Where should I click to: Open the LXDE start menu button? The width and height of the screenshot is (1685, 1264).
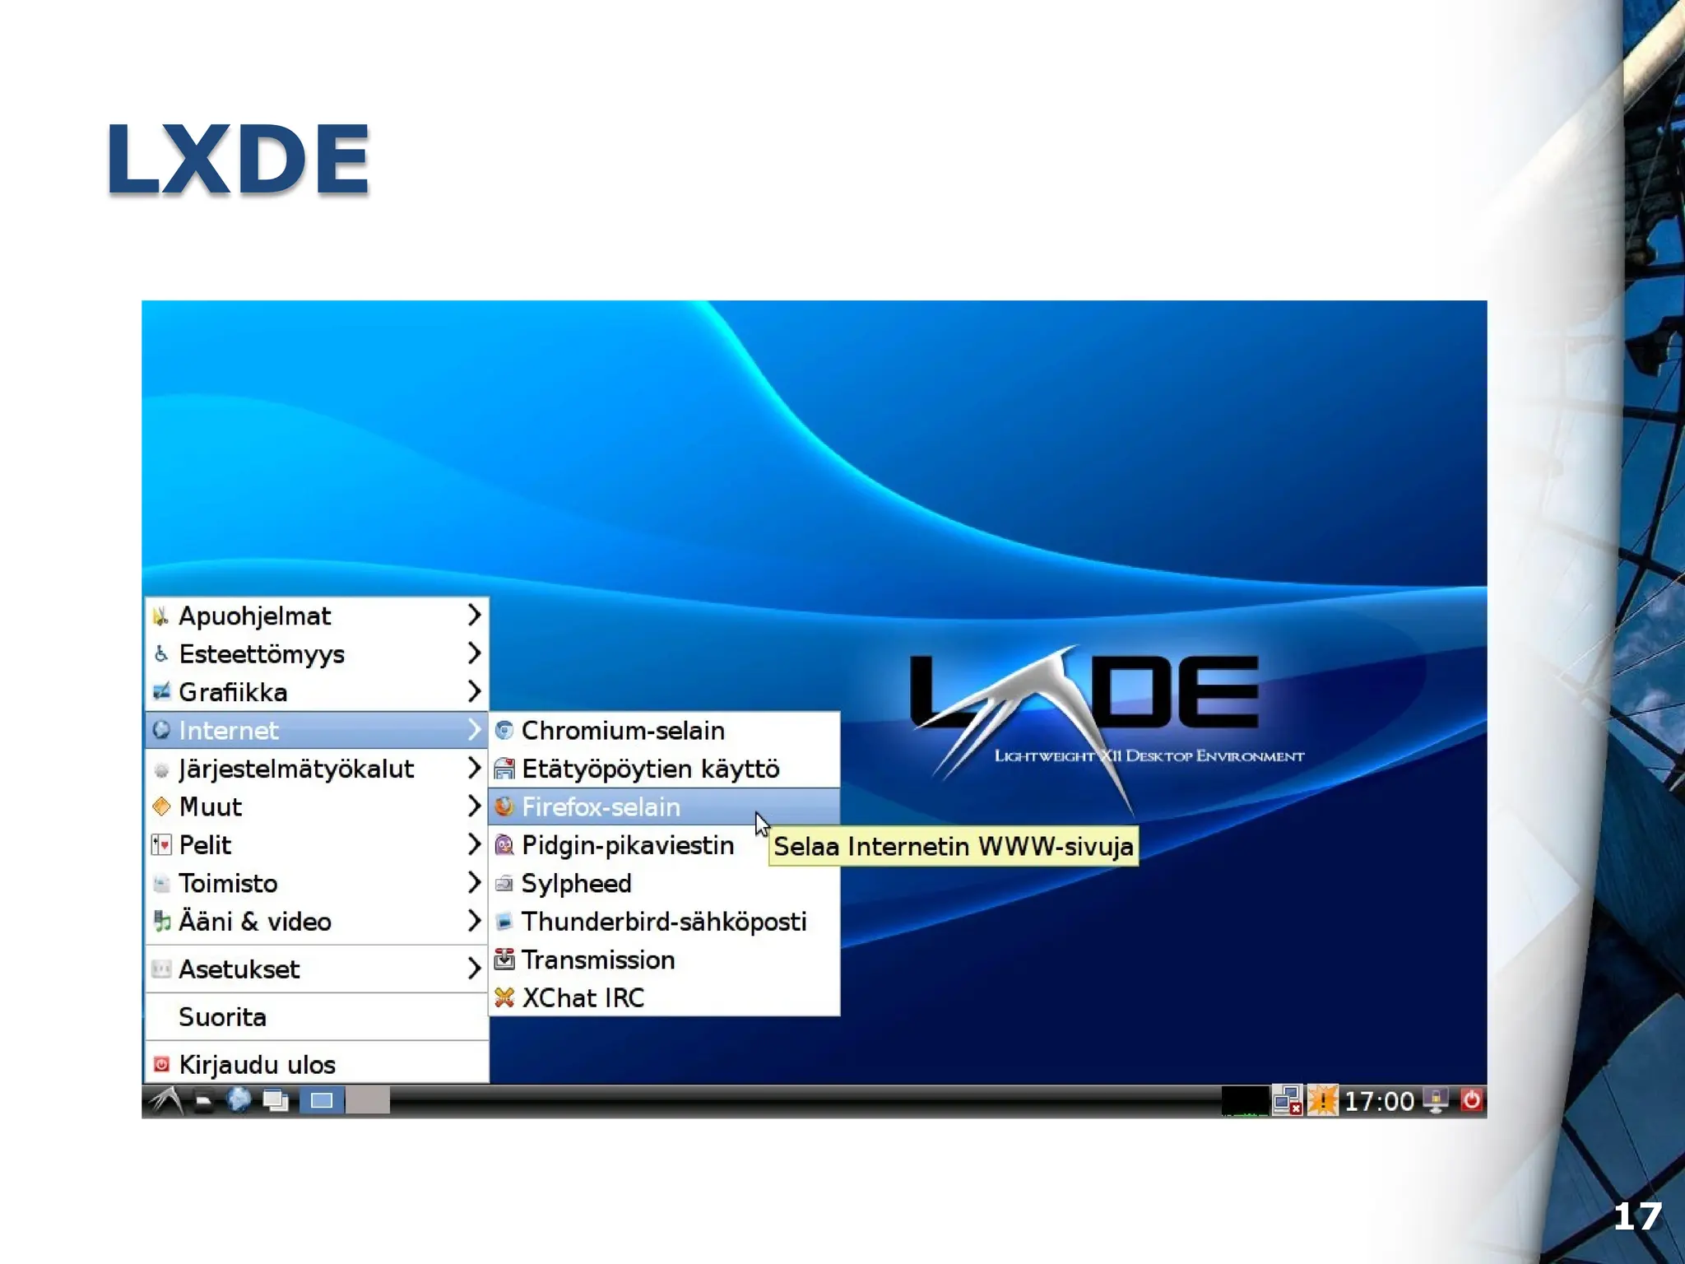165,1100
